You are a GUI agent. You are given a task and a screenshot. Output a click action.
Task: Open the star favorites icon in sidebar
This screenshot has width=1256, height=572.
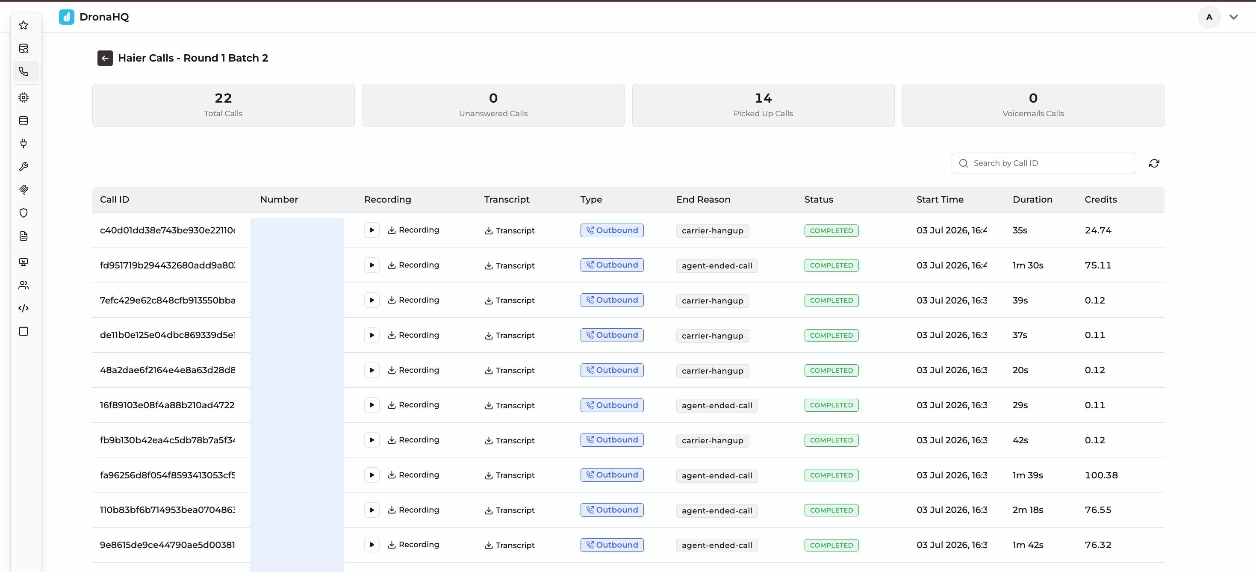(24, 25)
